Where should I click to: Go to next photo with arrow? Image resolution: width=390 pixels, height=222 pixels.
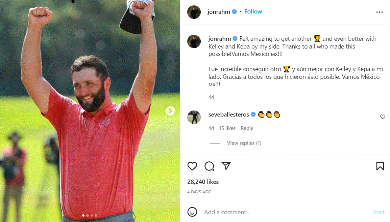tap(170, 111)
